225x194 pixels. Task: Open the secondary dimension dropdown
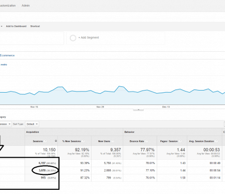pyautogui.click(x=6, y=124)
